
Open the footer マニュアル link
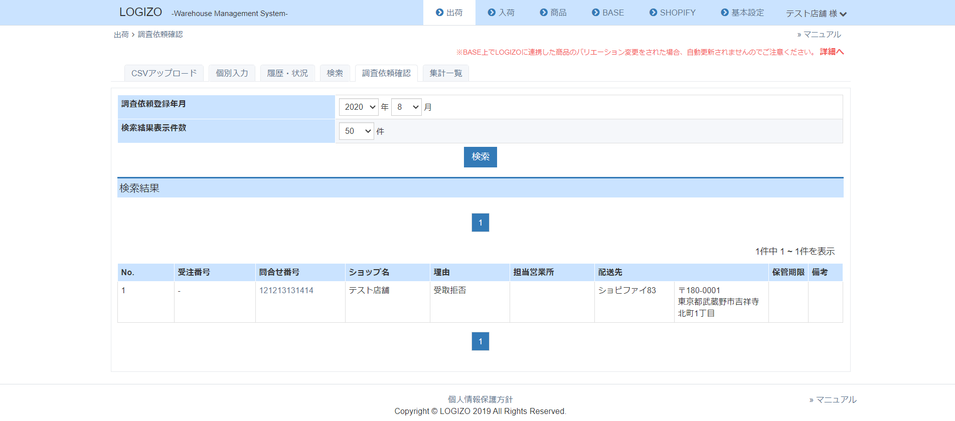[833, 399]
